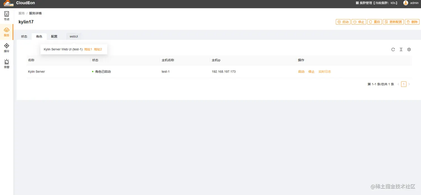
Task: Click the kylin17 service title
Action: coord(26,22)
